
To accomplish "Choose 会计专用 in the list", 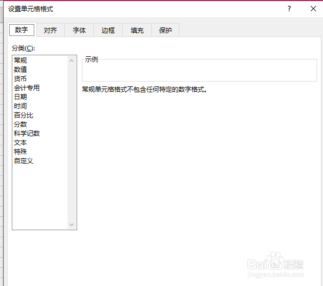I will coord(27,87).
